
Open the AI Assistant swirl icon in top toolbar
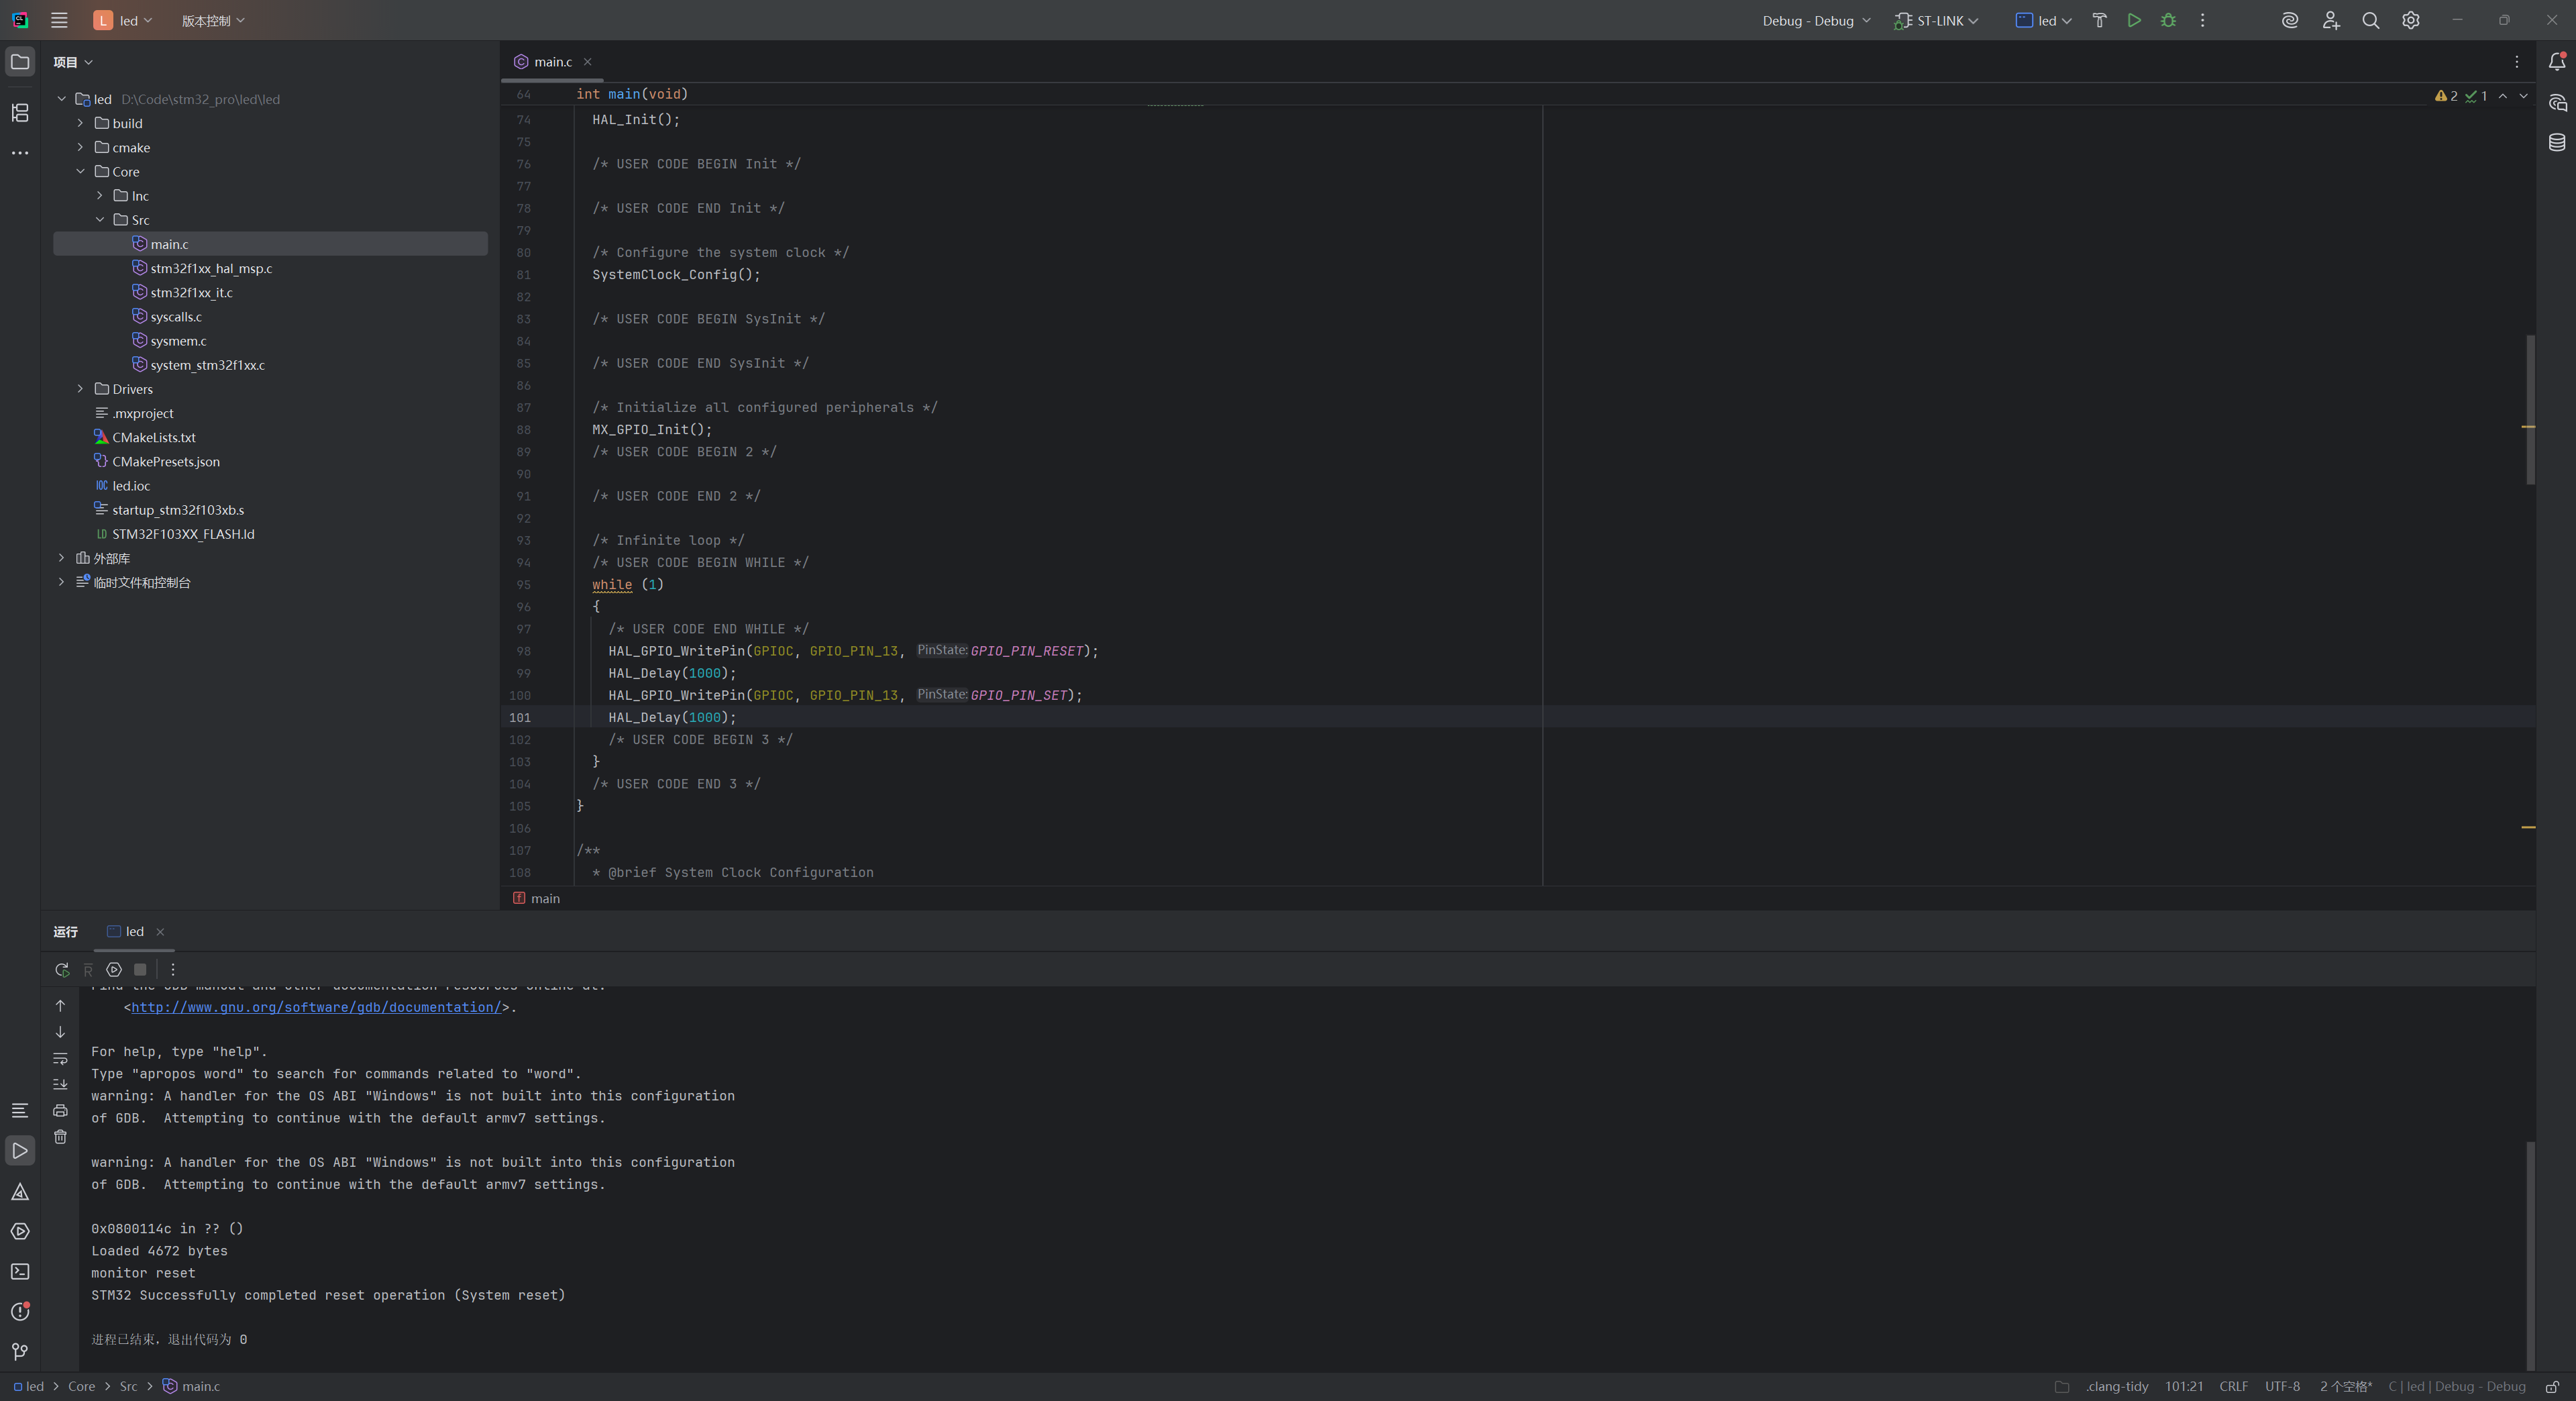(x=2290, y=20)
